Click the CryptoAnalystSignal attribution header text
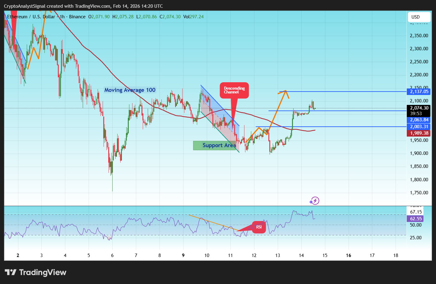This screenshot has height=284, width=436. [83, 6]
